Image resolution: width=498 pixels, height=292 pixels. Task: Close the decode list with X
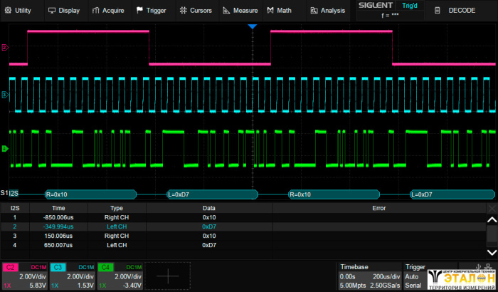491,208
